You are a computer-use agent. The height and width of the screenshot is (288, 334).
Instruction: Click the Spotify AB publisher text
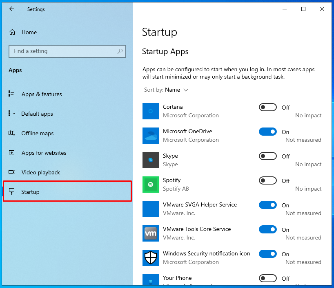pos(176,189)
